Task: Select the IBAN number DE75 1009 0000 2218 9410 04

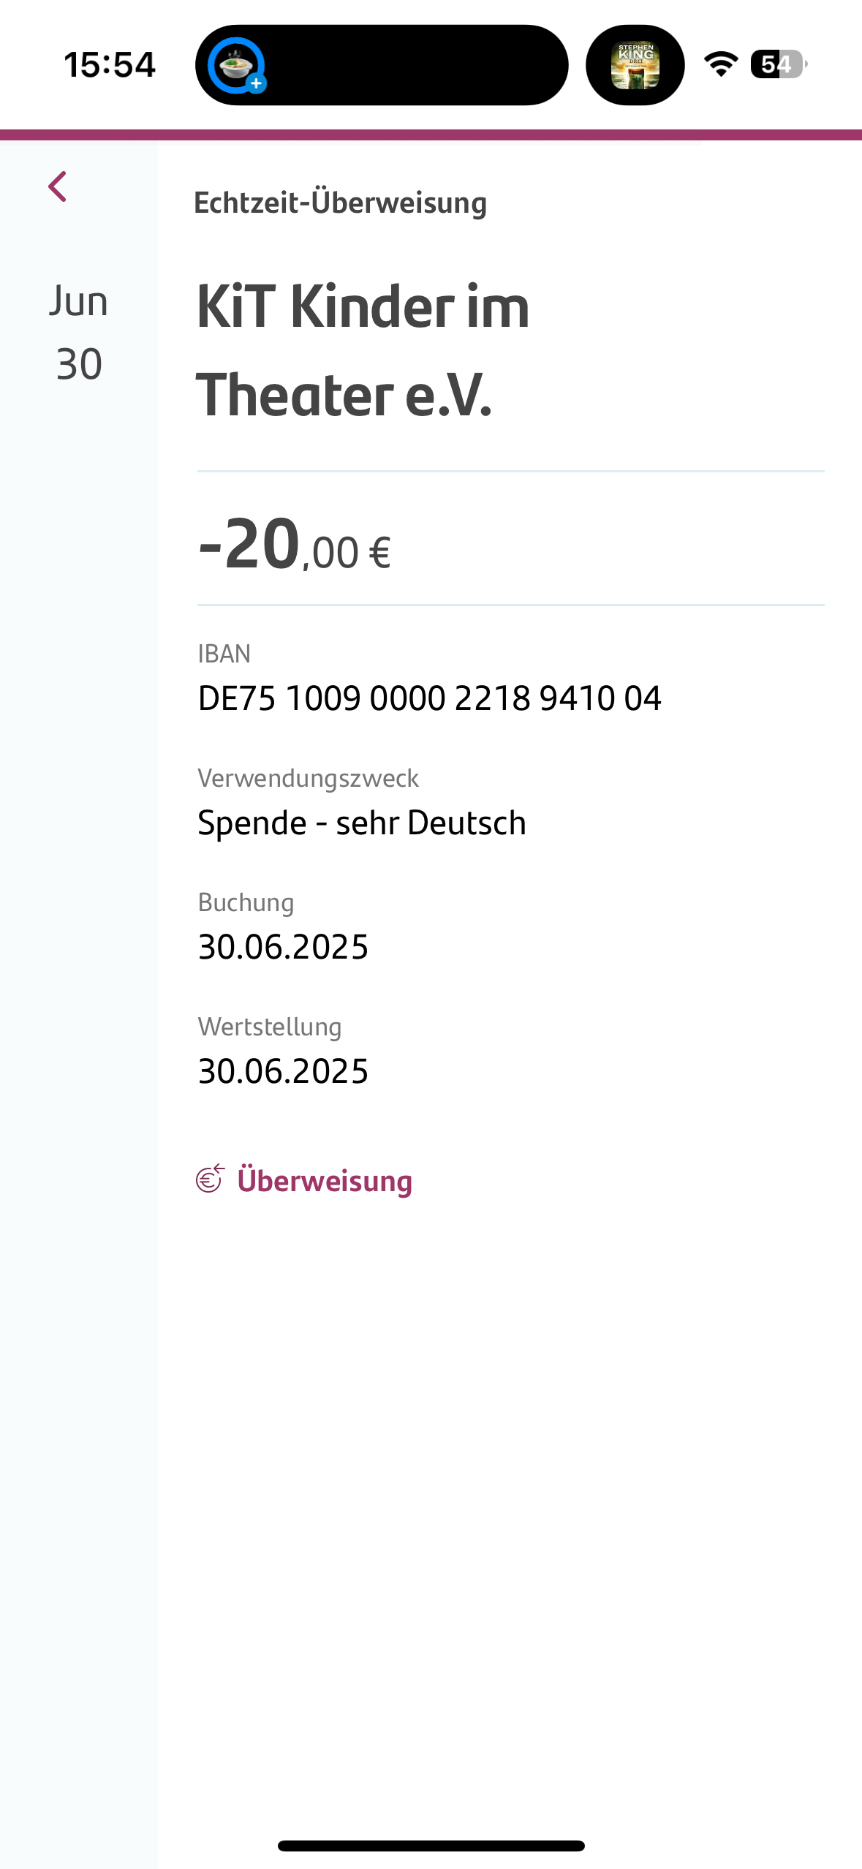Action: (x=429, y=698)
